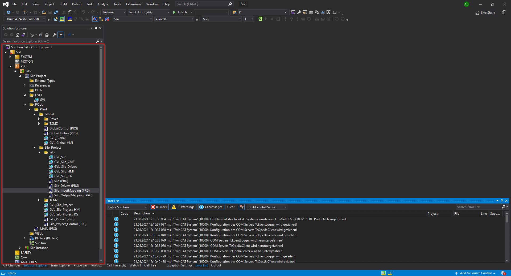Click the Toolbox icon in main toolbar

pos(311,12)
